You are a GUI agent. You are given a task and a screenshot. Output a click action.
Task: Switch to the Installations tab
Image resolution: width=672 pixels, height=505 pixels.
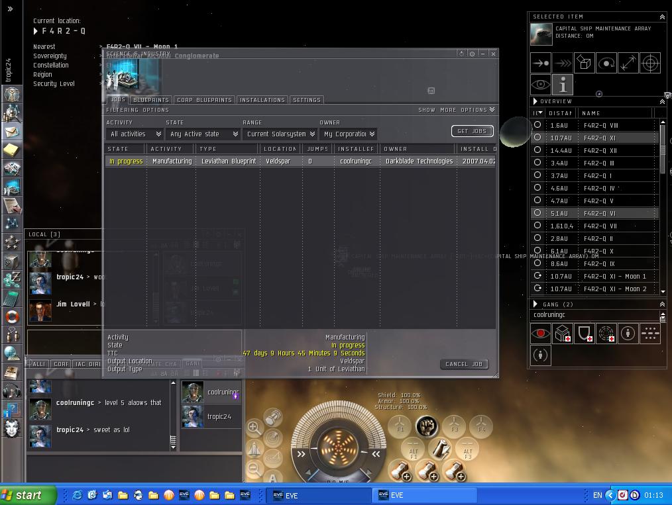pos(262,100)
